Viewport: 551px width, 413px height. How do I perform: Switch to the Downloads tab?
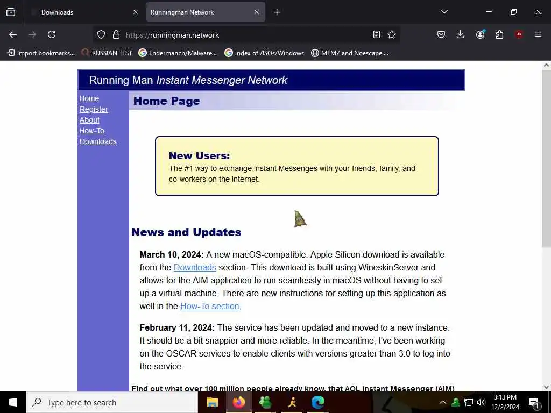[83, 12]
